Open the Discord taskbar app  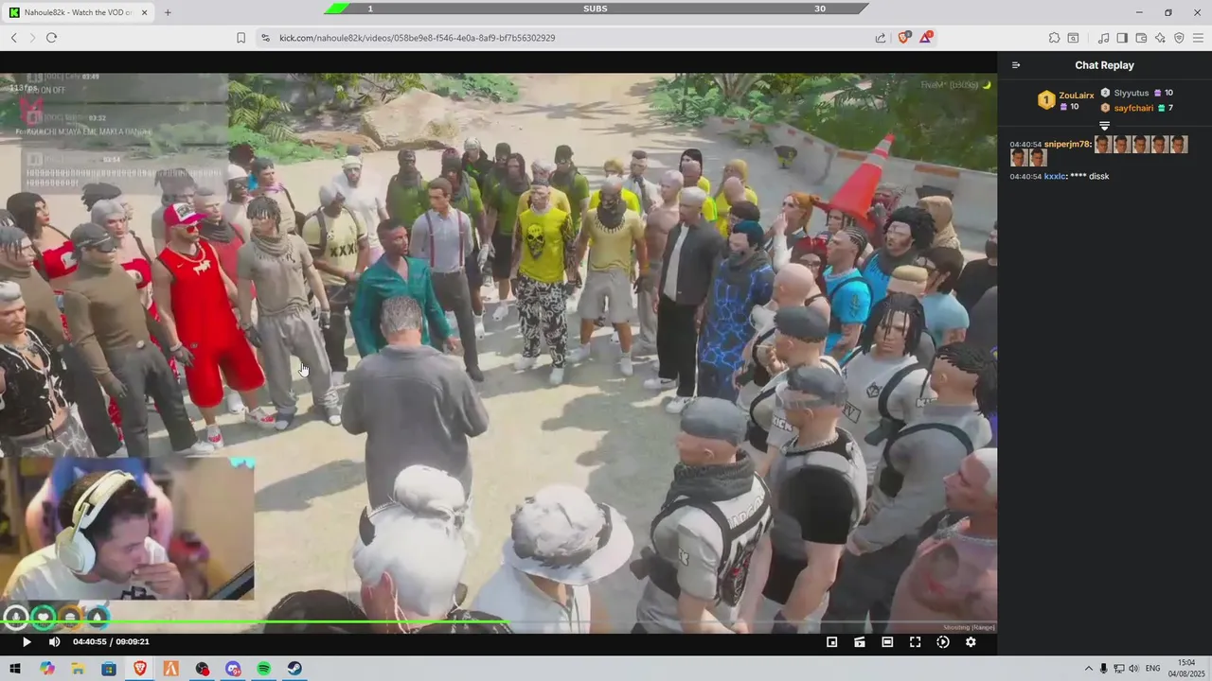click(x=233, y=669)
